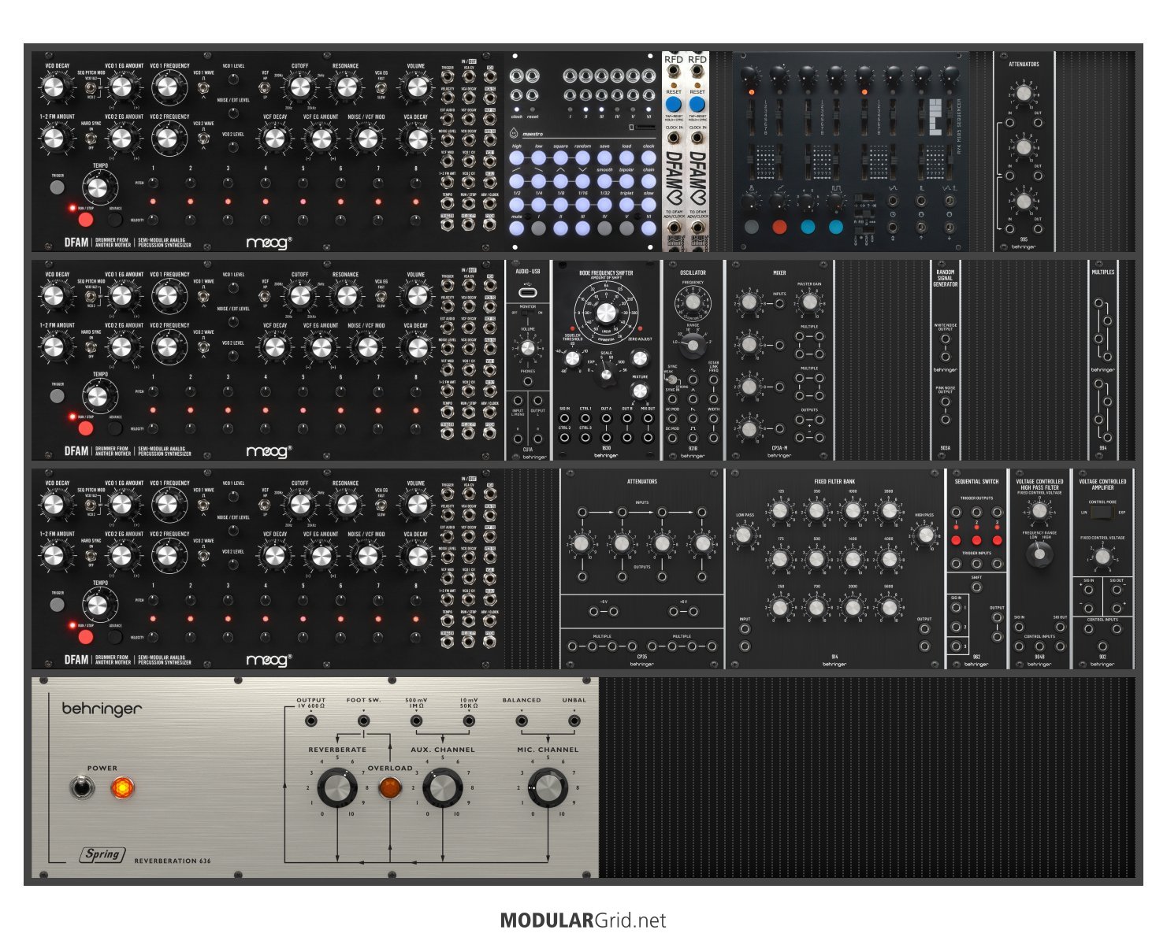
Task: Toggle the Hard Sync switch on the top DFAM
Action: click(91, 137)
